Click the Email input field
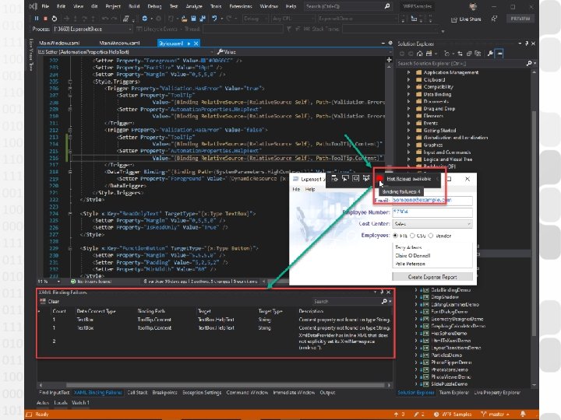Viewport: 561px width, 420px height. (432, 199)
